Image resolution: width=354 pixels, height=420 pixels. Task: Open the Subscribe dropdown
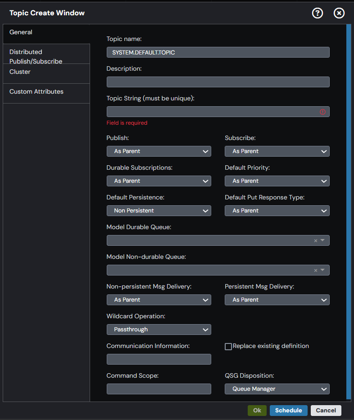277,151
